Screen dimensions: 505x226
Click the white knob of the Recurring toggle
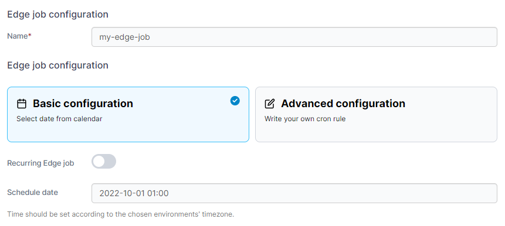[99, 162]
